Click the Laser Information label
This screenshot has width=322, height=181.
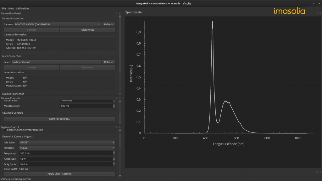coord(14,72)
